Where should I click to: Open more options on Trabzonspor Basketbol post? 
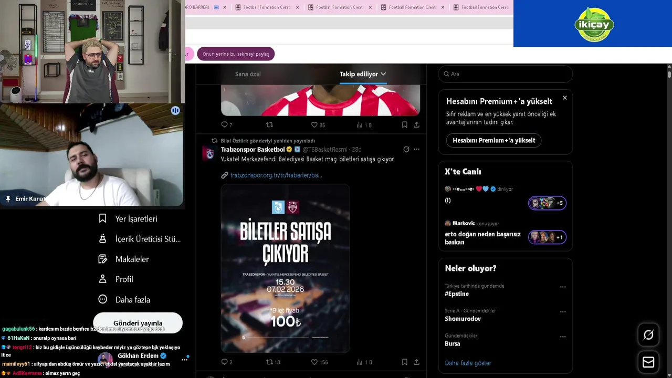tap(416, 149)
